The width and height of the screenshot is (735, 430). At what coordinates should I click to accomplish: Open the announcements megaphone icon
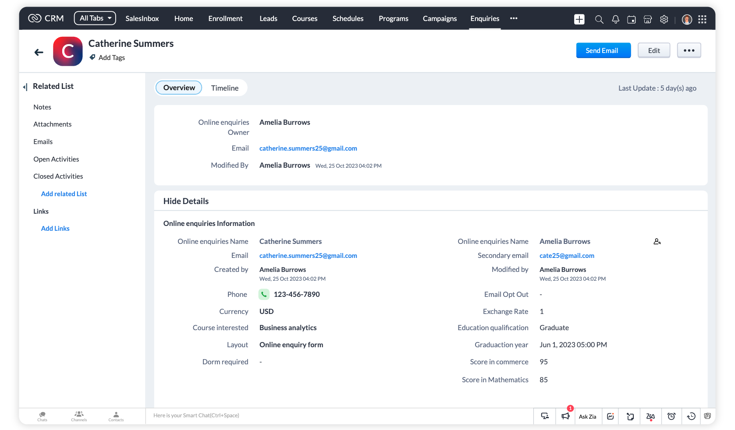pos(565,416)
